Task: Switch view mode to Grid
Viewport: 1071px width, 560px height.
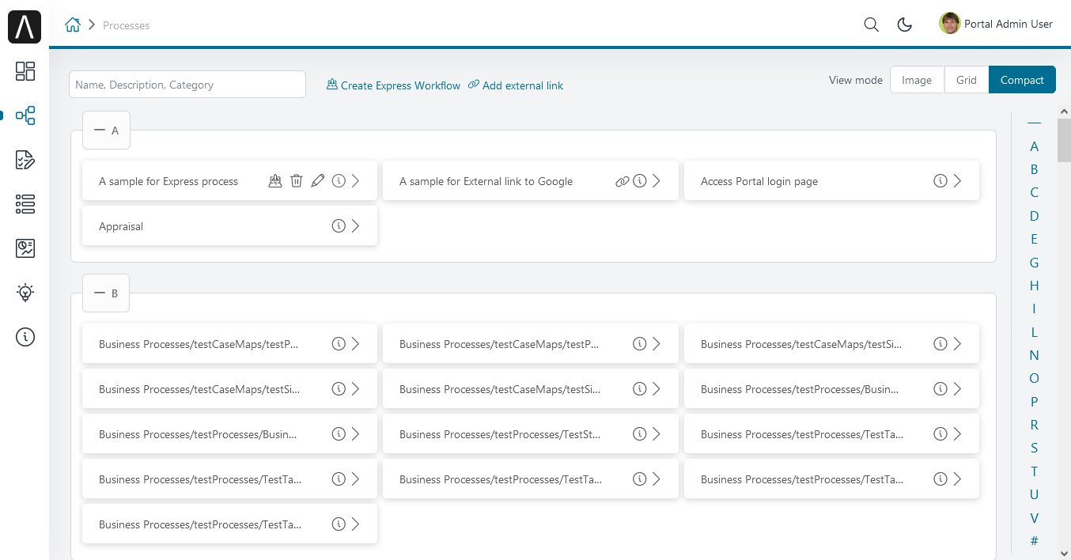Action: [966, 79]
